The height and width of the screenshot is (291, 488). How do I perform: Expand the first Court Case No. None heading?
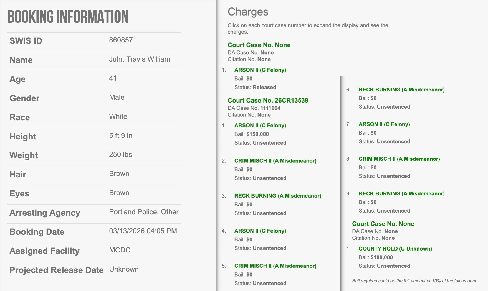pos(259,45)
